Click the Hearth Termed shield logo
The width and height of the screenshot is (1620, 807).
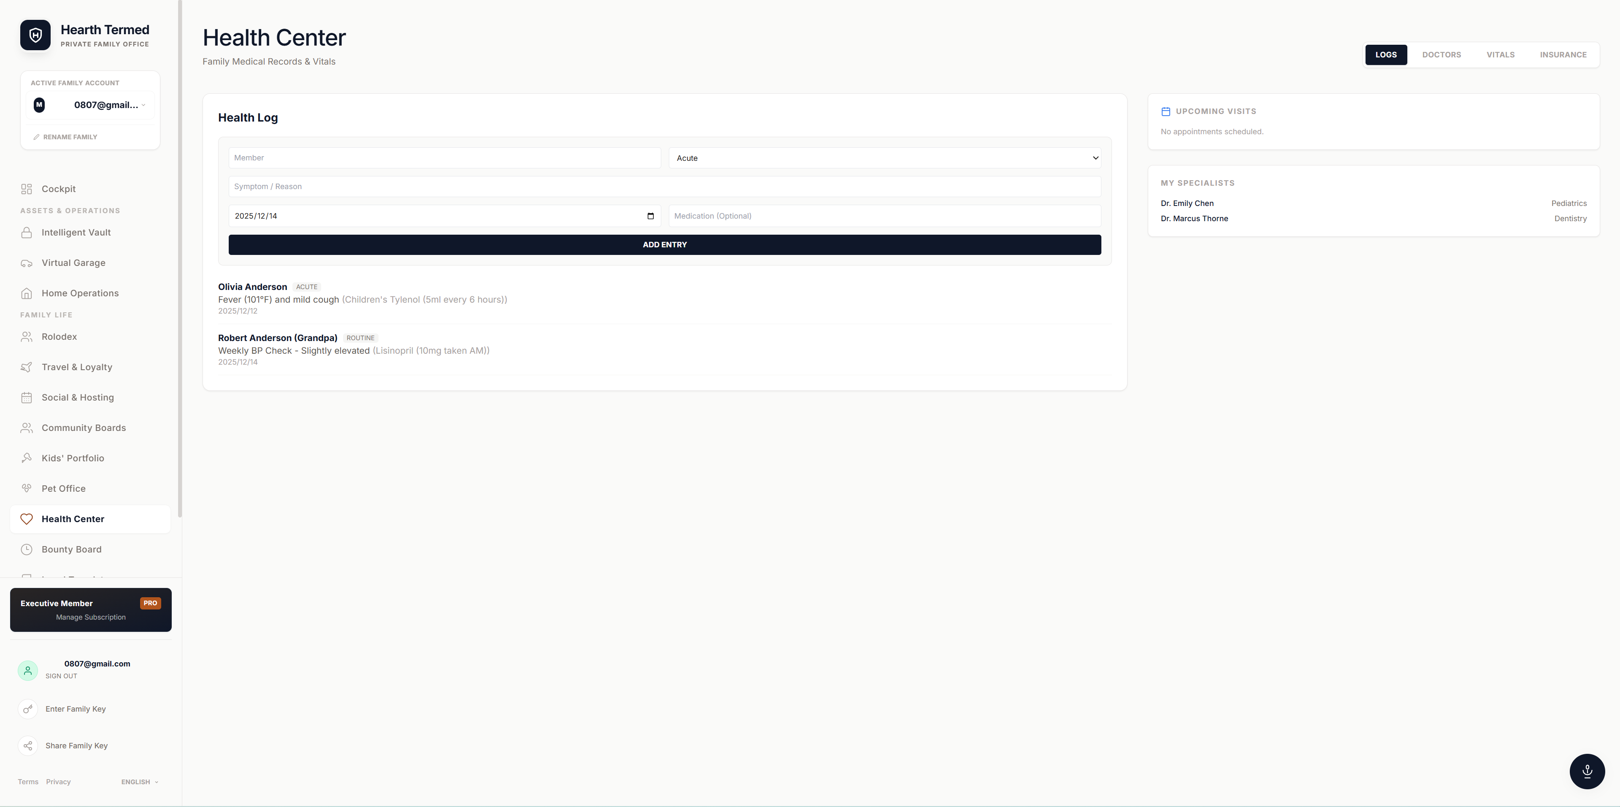(x=35, y=35)
